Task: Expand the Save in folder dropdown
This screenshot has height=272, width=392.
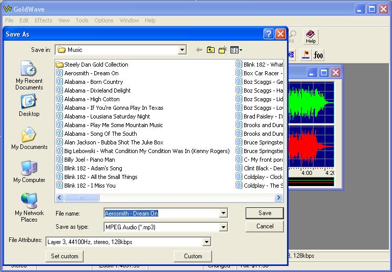Action: (x=182, y=50)
